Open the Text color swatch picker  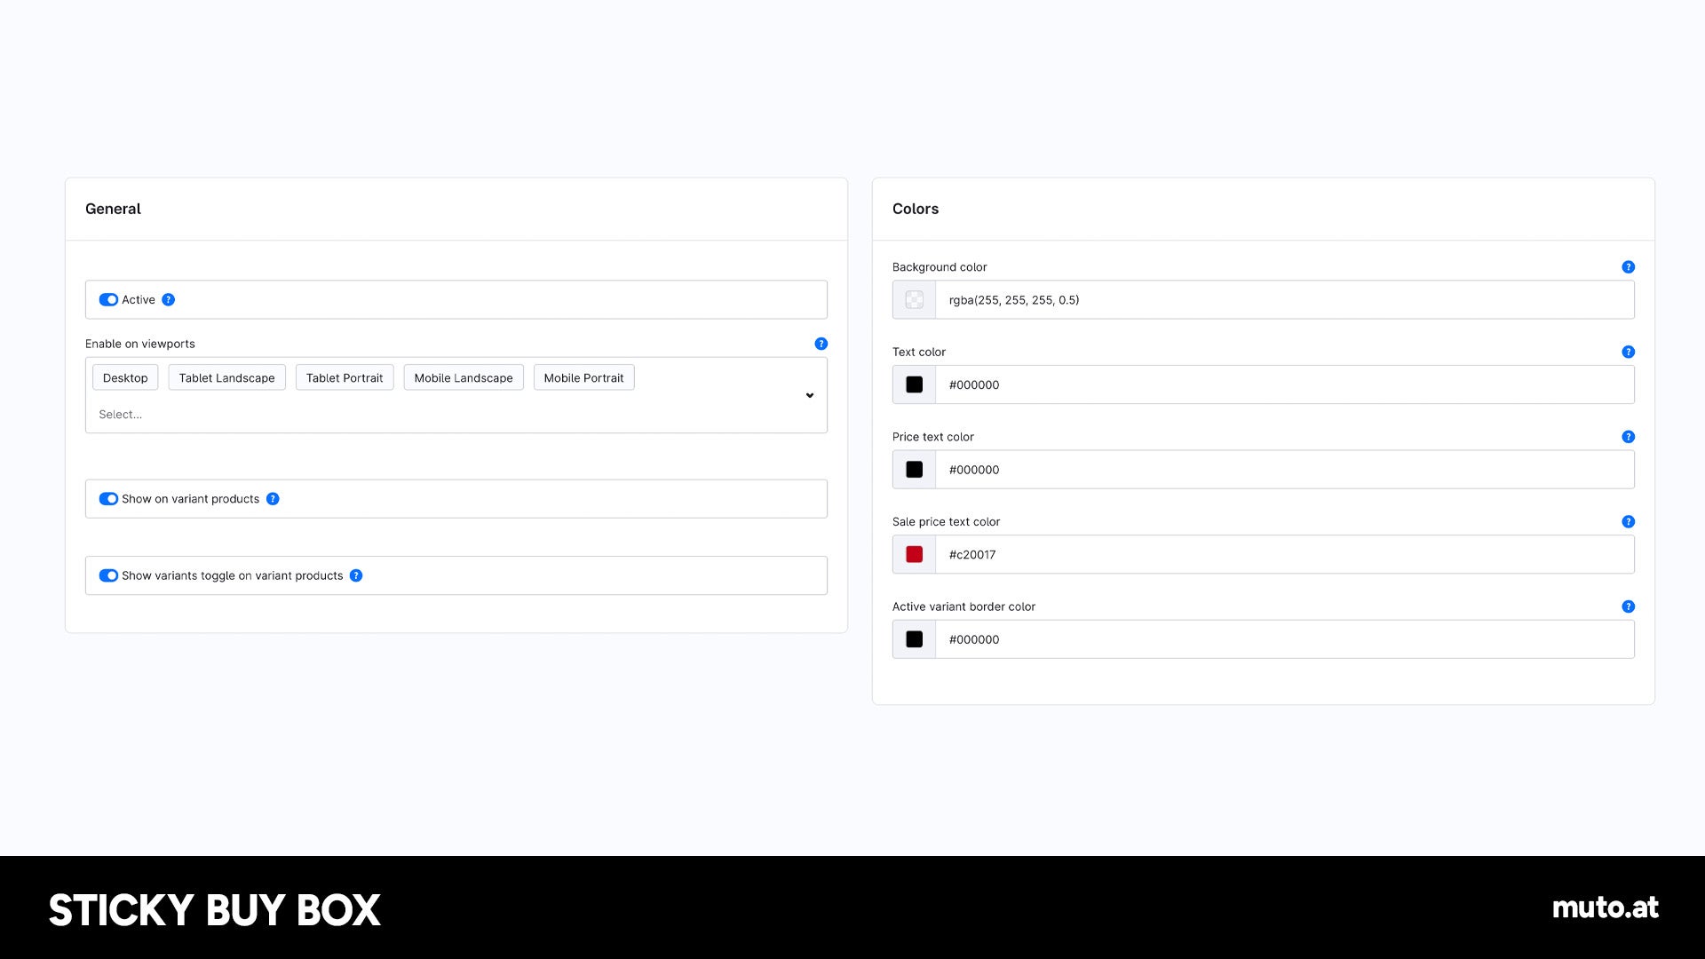[x=914, y=384]
